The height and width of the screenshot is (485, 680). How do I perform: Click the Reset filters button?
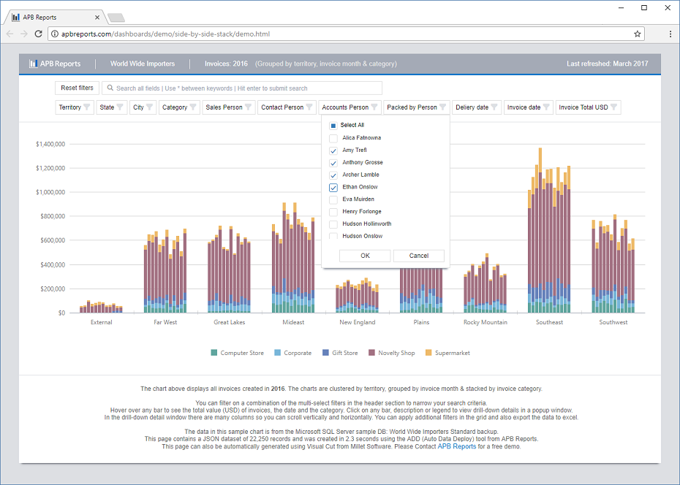[78, 88]
